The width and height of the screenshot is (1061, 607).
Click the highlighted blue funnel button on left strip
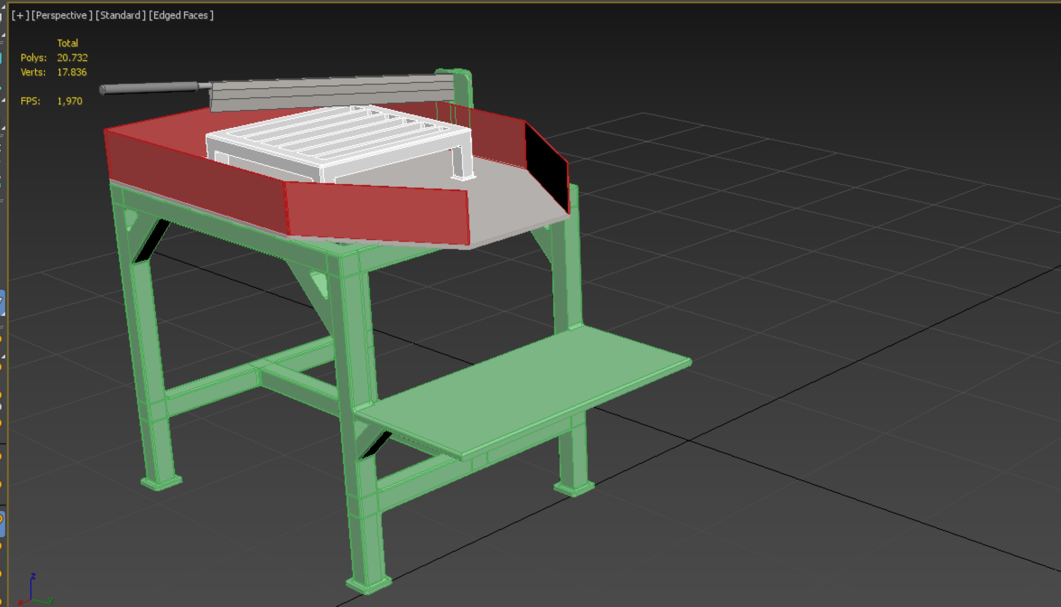pyautogui.click(x=2, y=303)
